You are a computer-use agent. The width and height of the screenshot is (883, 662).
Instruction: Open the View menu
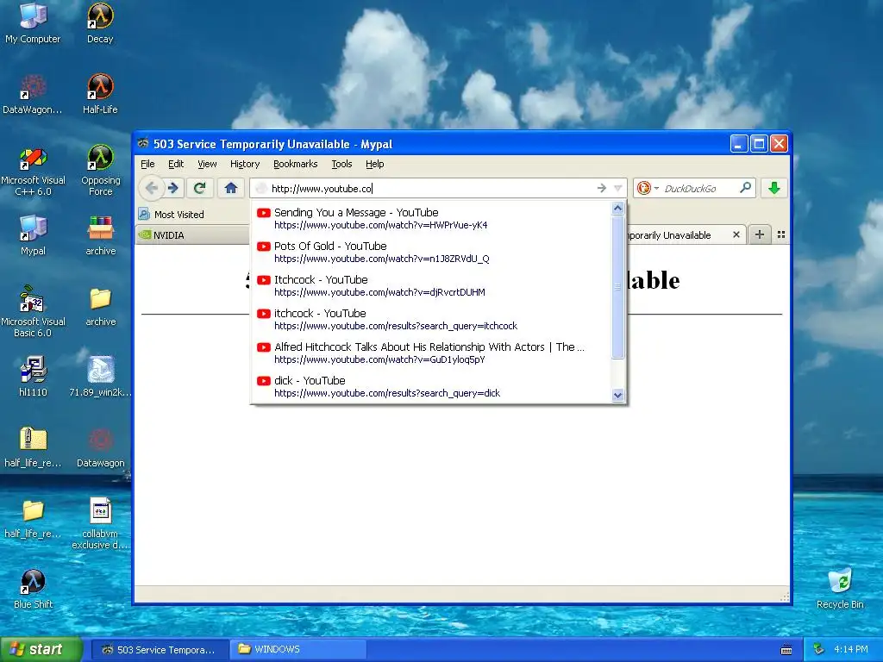point(207,164)
